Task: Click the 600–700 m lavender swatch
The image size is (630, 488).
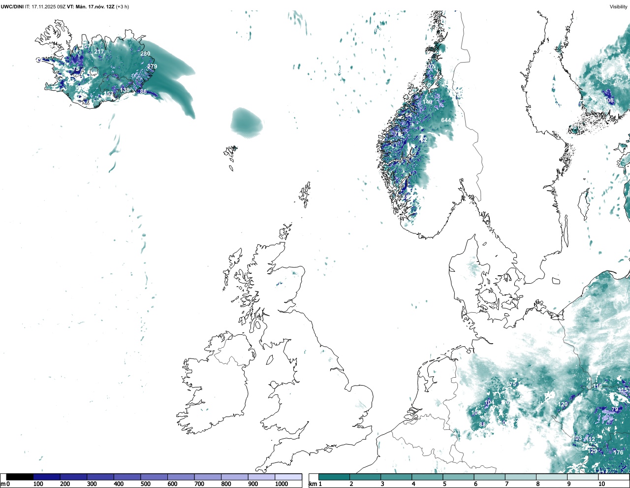Action: (x=181, y=477)
